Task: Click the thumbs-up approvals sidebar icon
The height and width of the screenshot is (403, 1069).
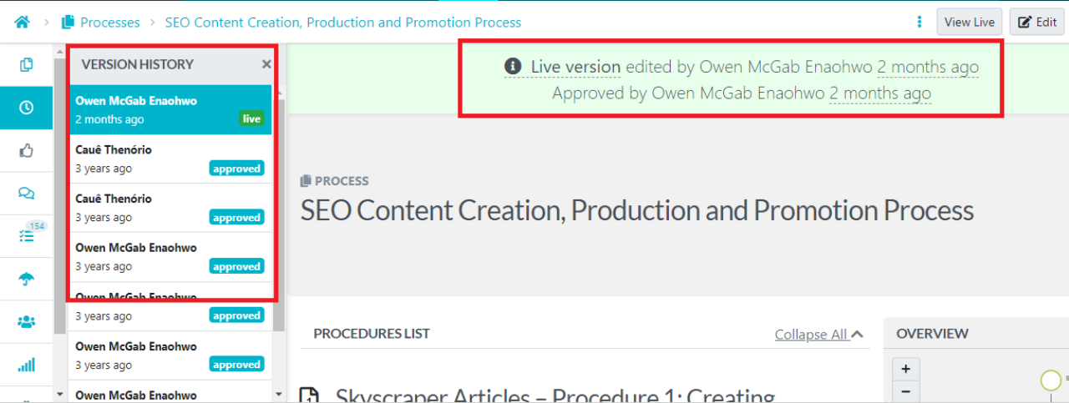Action: coord(27,151)
